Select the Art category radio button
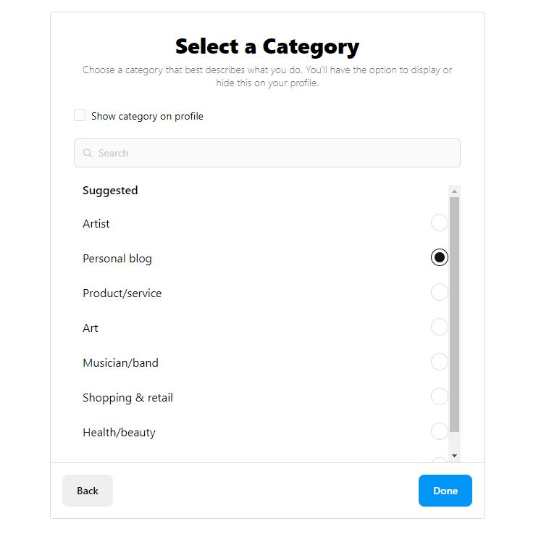Viewport: 549px width, 545px height. click(x=440, y=327)
